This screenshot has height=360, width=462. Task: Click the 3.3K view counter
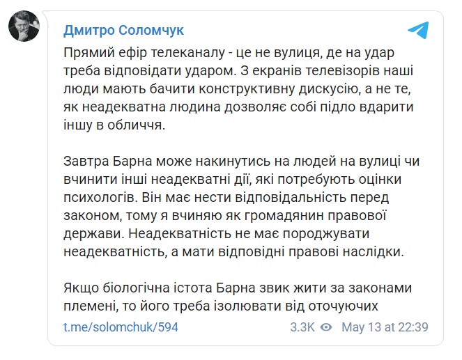point(302,327)
